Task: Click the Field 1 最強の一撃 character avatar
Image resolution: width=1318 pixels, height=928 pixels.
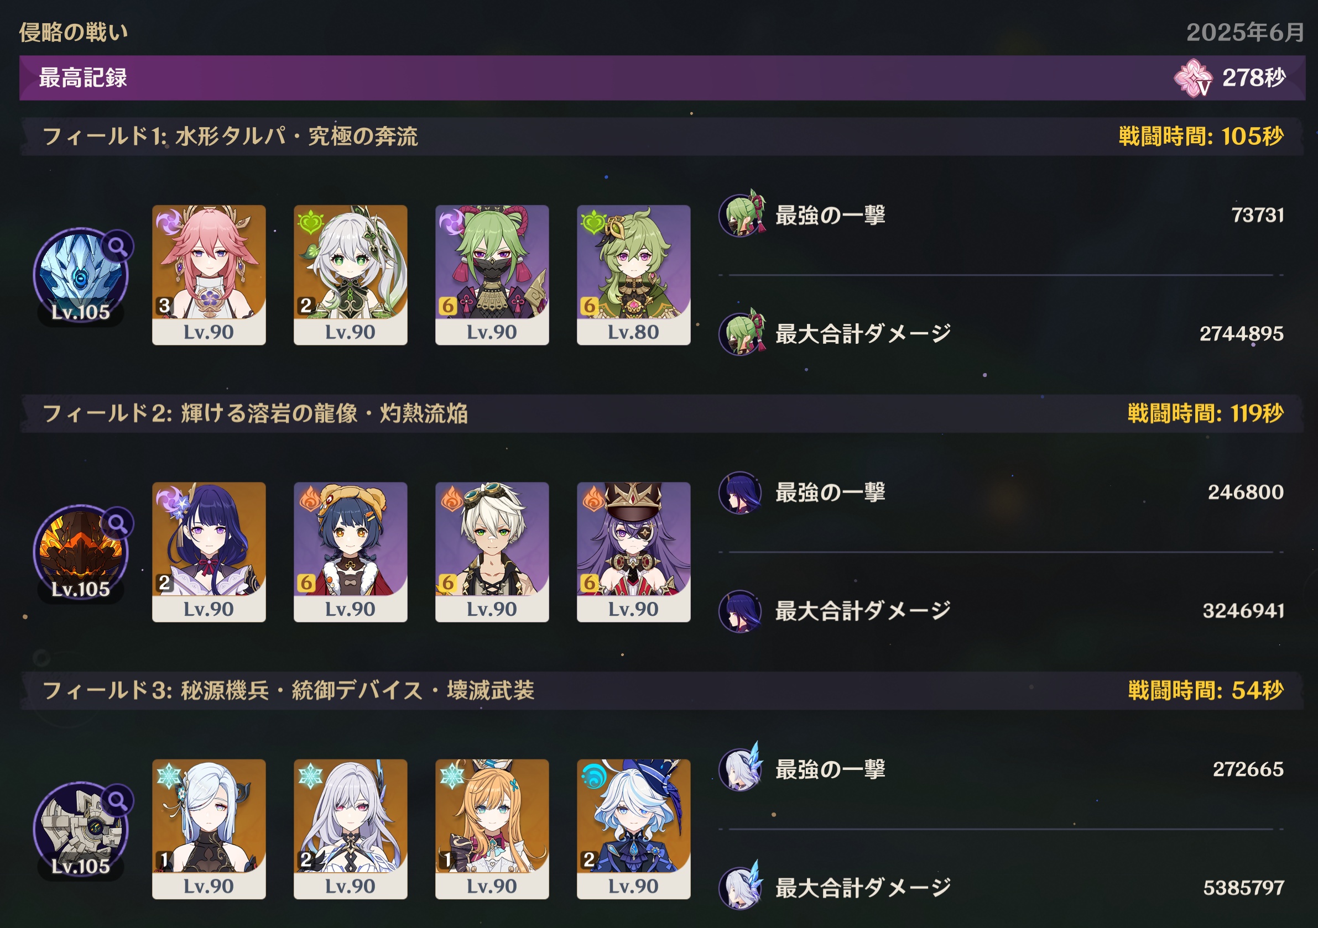Action: 742,214
